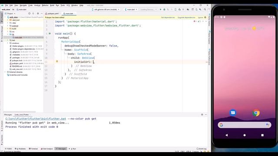The image size is (278, 156).
Task: Open the device selector dropdown
Action: pyautogui.click(x=106, y=10)
